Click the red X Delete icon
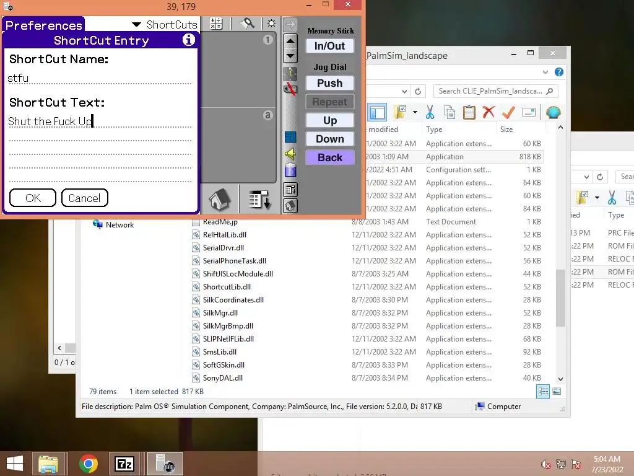 489,112
